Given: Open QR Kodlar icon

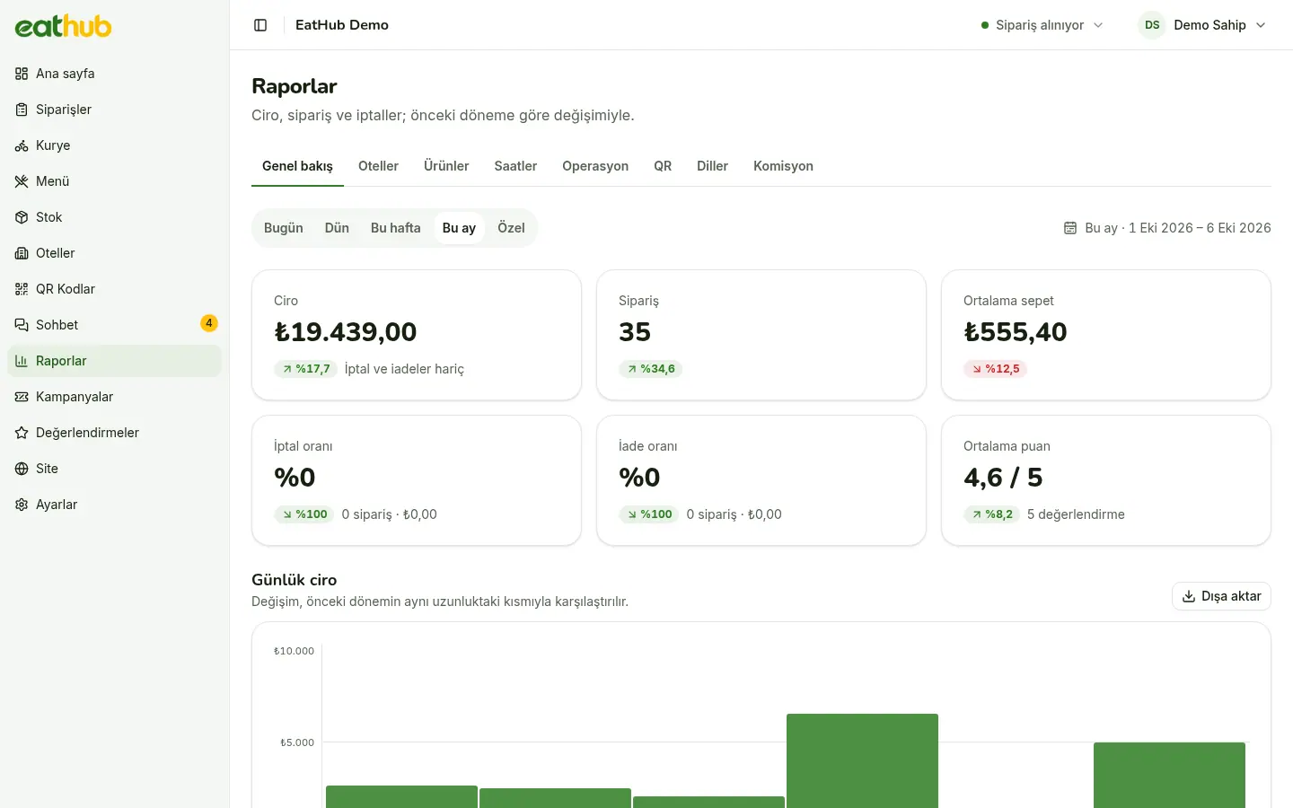Looking at the screenshot, I should click(x=22, y=289).
